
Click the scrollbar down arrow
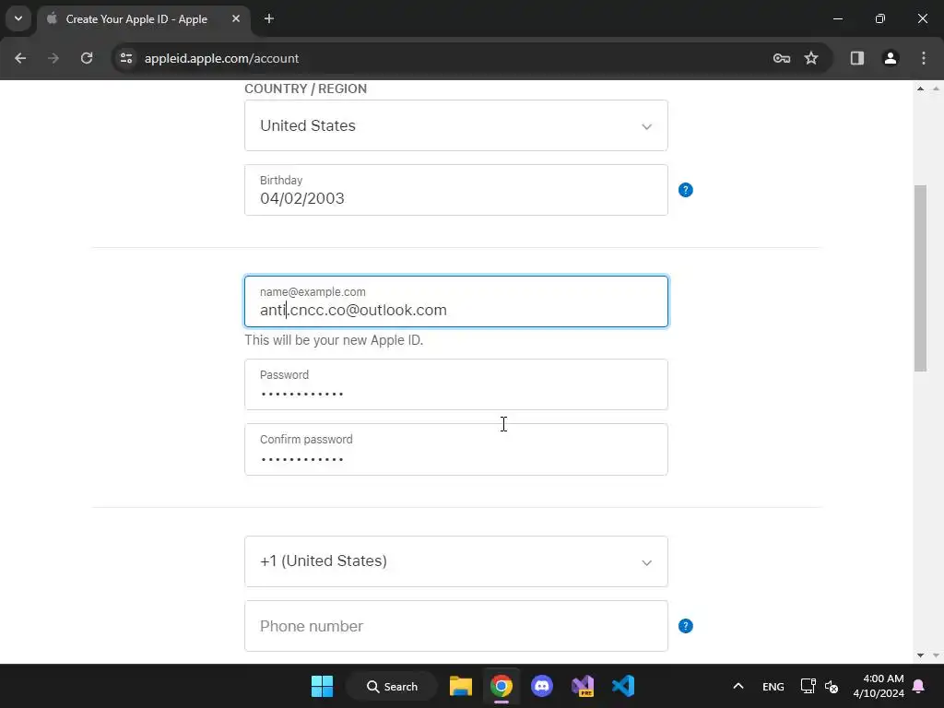tap(920, 655)
